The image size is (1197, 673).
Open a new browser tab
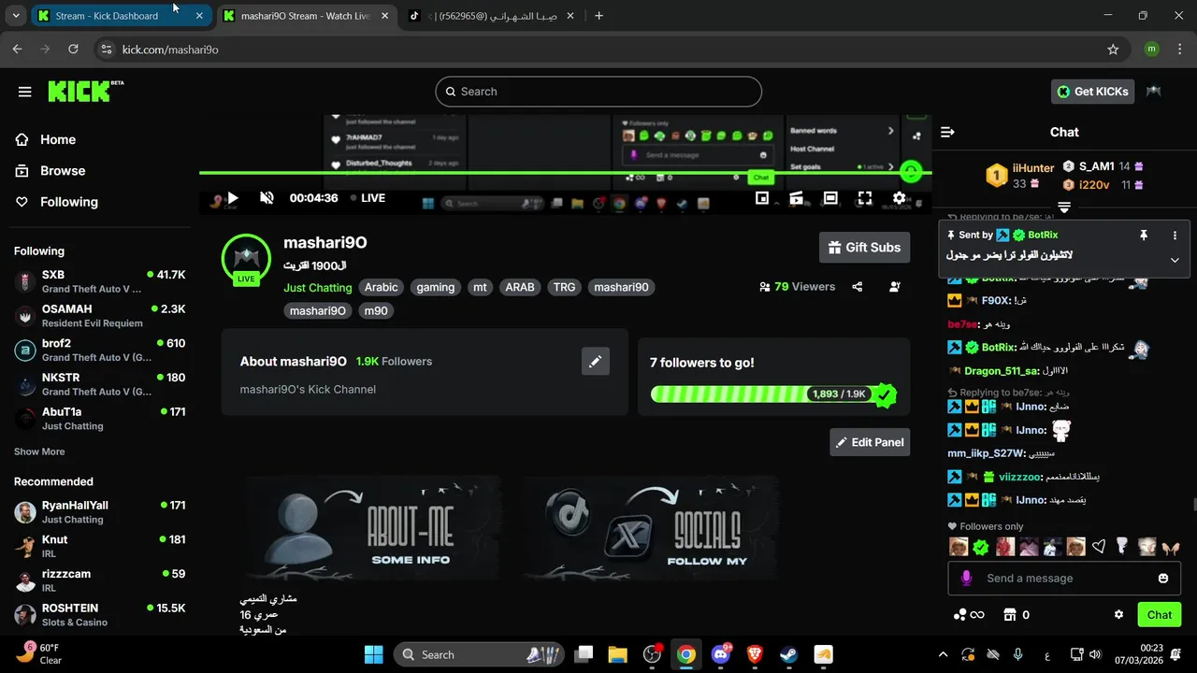tap(598, 16)
